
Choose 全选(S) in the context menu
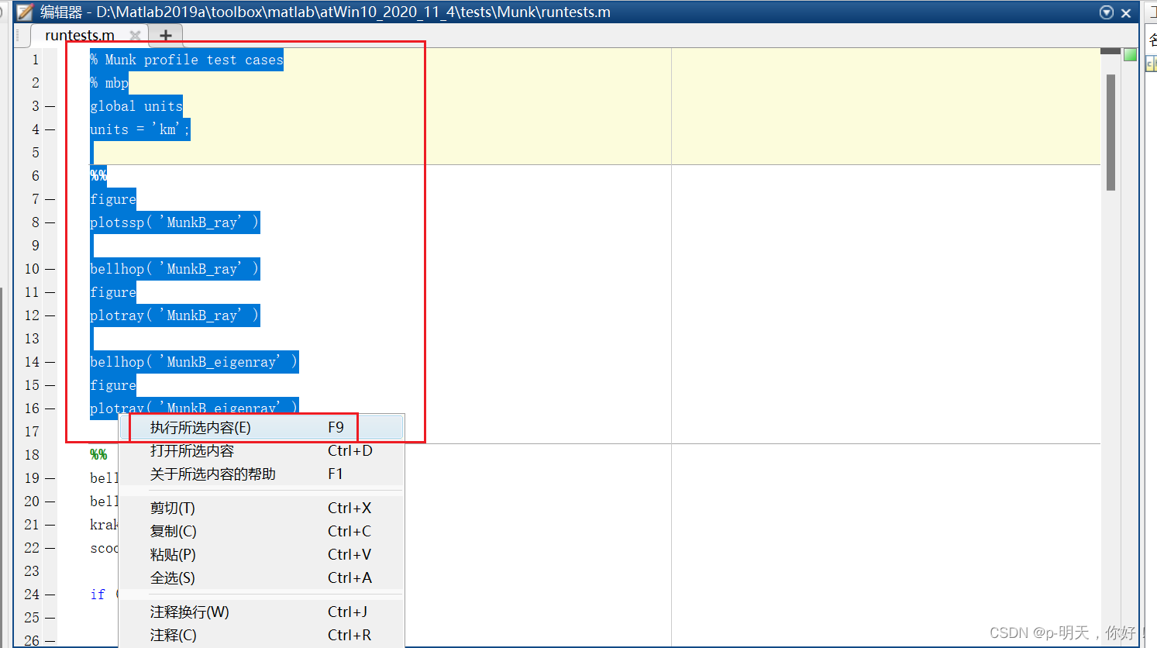pos(261,578)
